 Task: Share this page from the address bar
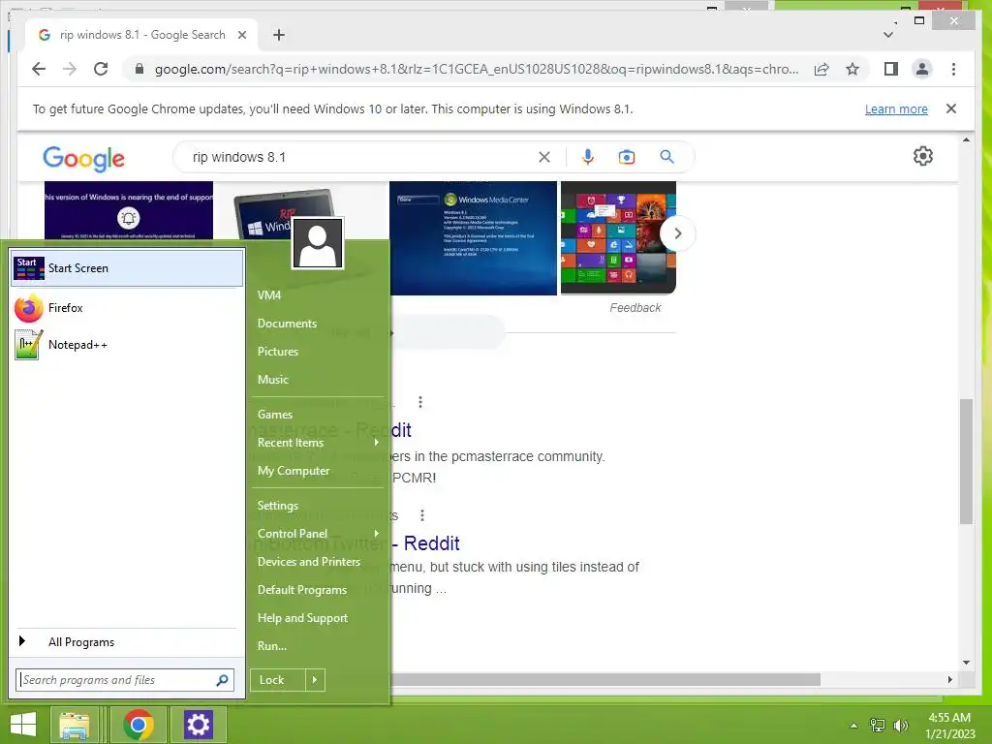coord(821,69)
